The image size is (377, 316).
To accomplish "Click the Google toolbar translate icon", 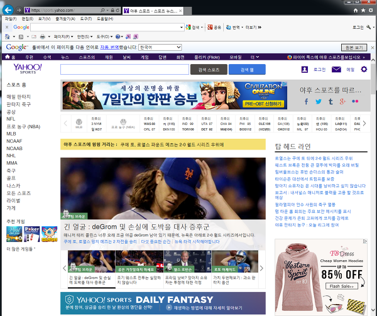I will (x=229, y=27).
